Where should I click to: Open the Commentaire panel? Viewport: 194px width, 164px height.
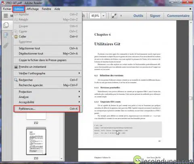coord(178,16)
